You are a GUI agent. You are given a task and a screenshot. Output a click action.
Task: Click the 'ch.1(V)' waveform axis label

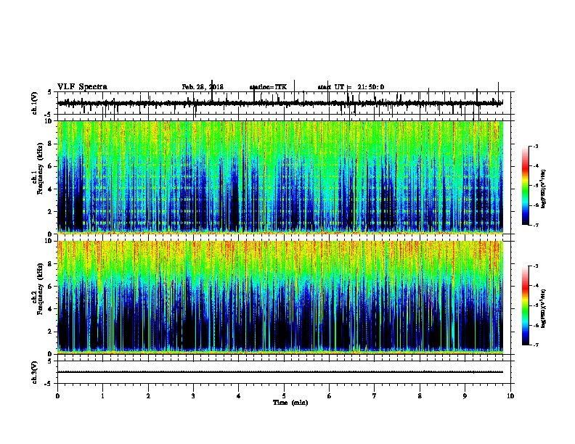[35, 103]
